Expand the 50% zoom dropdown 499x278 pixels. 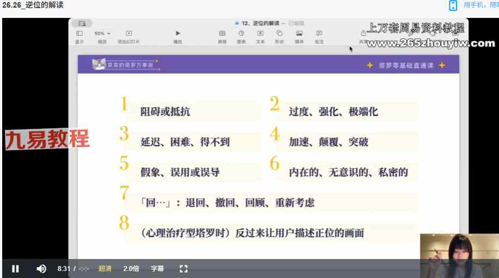(x=102, y=33)
